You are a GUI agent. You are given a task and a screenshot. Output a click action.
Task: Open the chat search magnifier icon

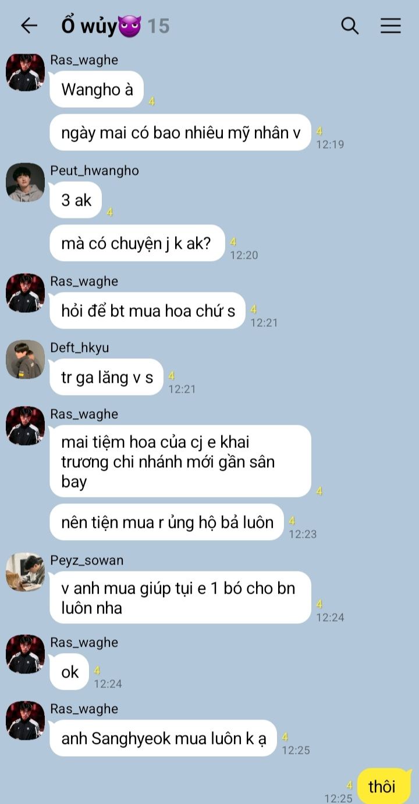click(349, 26)
